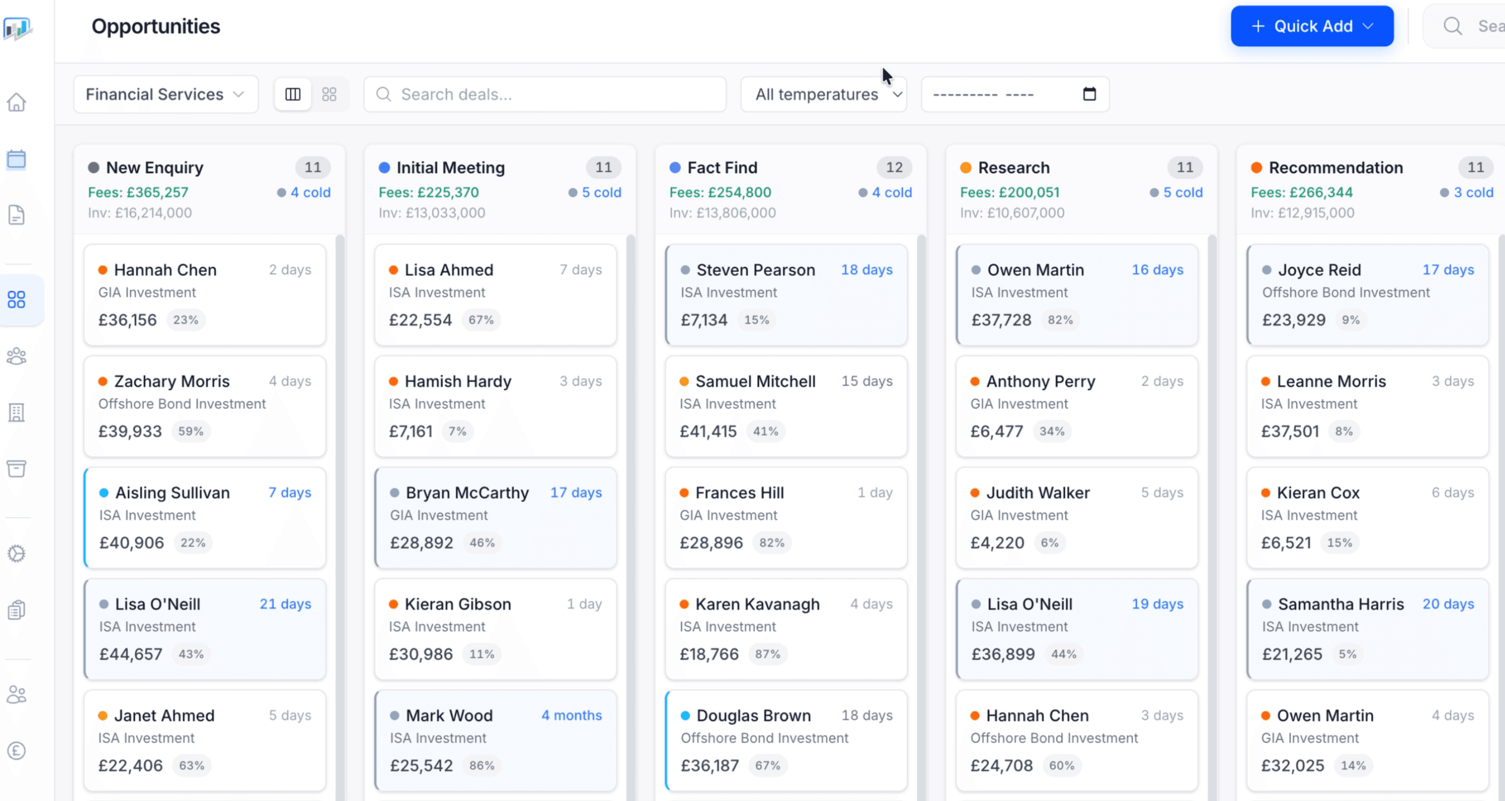Viewport: 1505px width, 801px height.
Task: Click the Companies building icon in sidebar
Action: click(x=16, y=413)
